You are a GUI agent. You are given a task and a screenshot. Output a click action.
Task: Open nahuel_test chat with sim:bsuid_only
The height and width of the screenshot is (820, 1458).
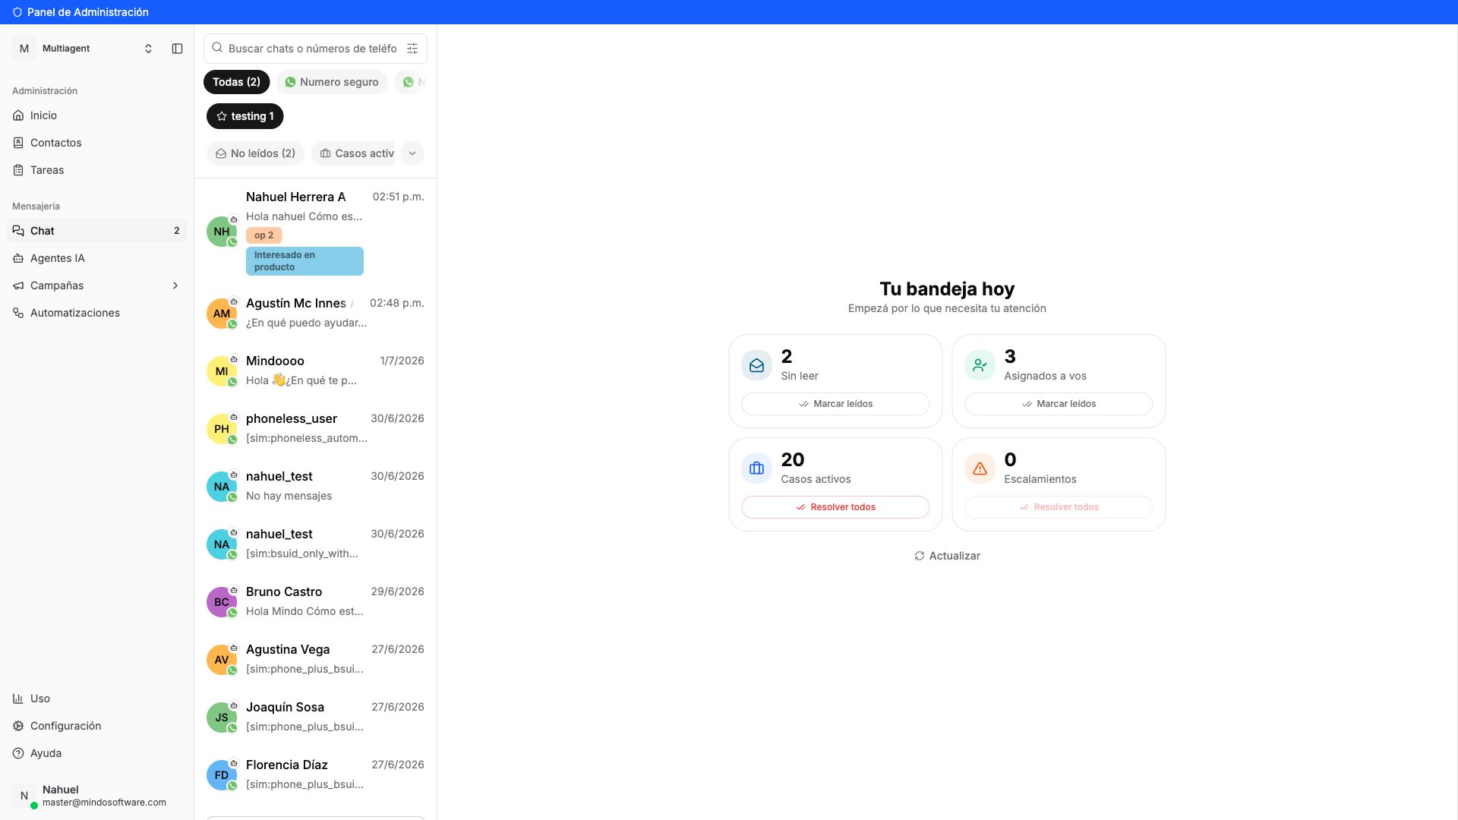(315, 544)
